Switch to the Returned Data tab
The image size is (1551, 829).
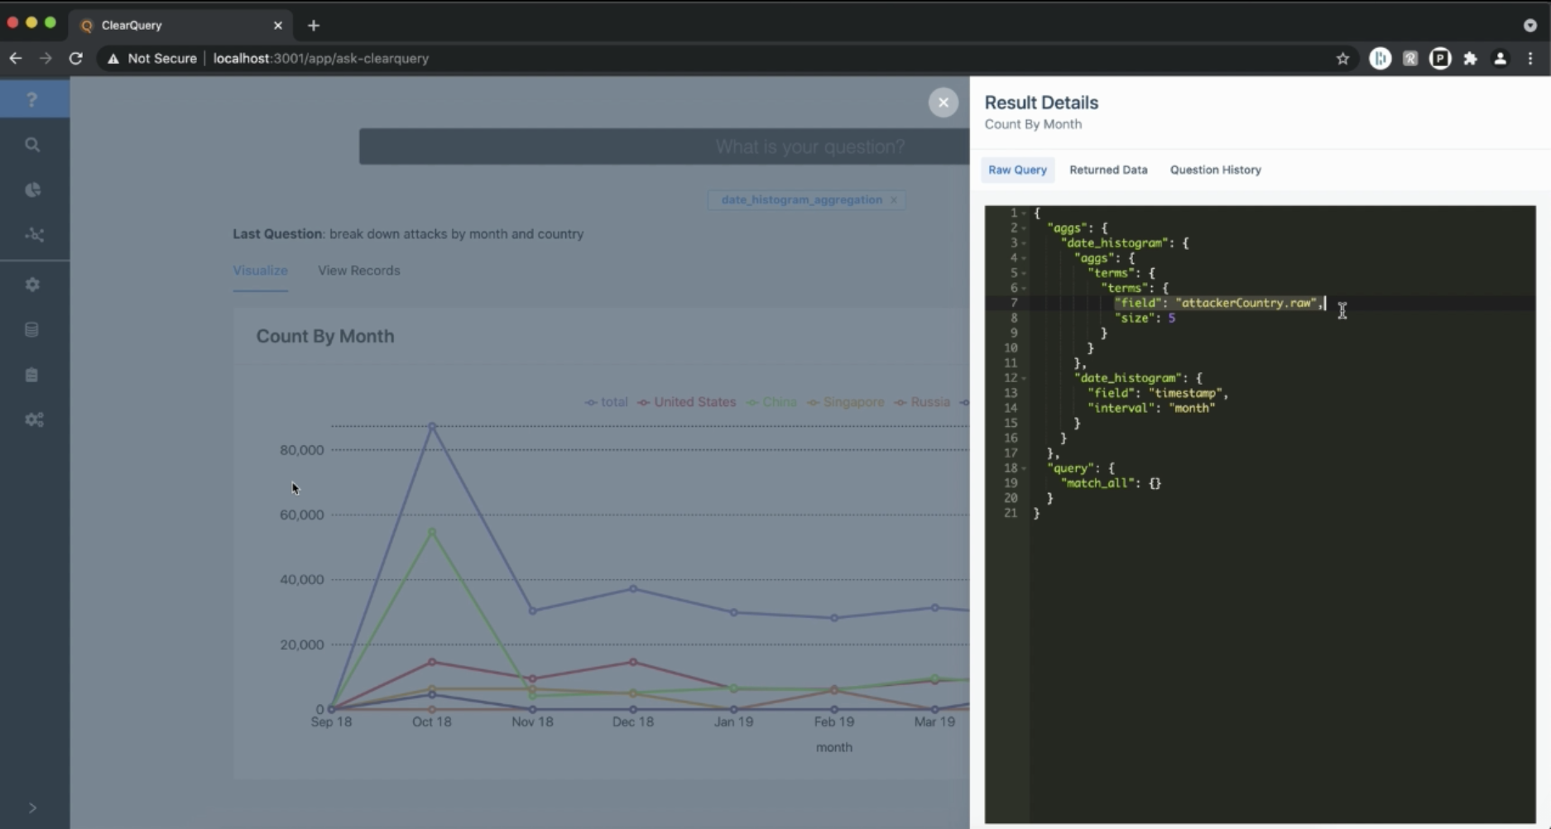(x=1108, y=170)
